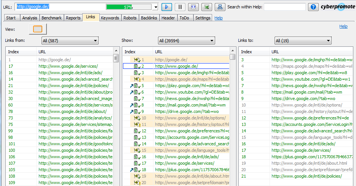Viewport: 356px width, 186px height.
Task: Click the Help link at the right edge
Action: pos(343,26)
